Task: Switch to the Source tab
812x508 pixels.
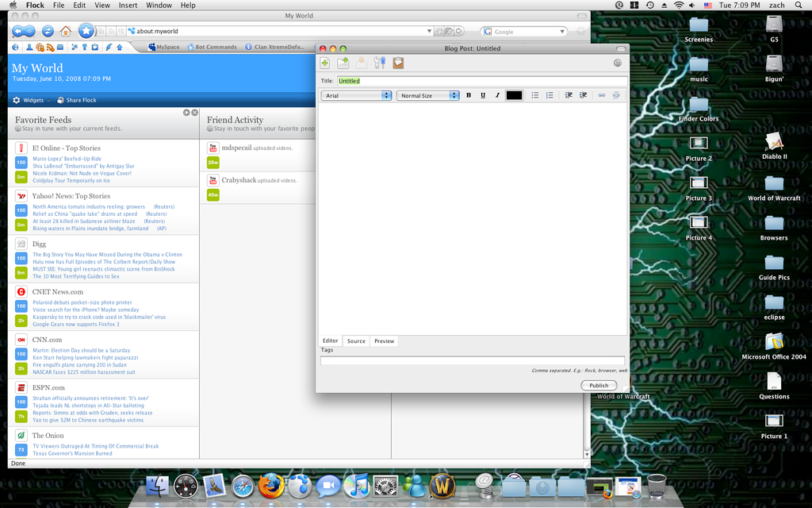Action: [x=356, y=341]
